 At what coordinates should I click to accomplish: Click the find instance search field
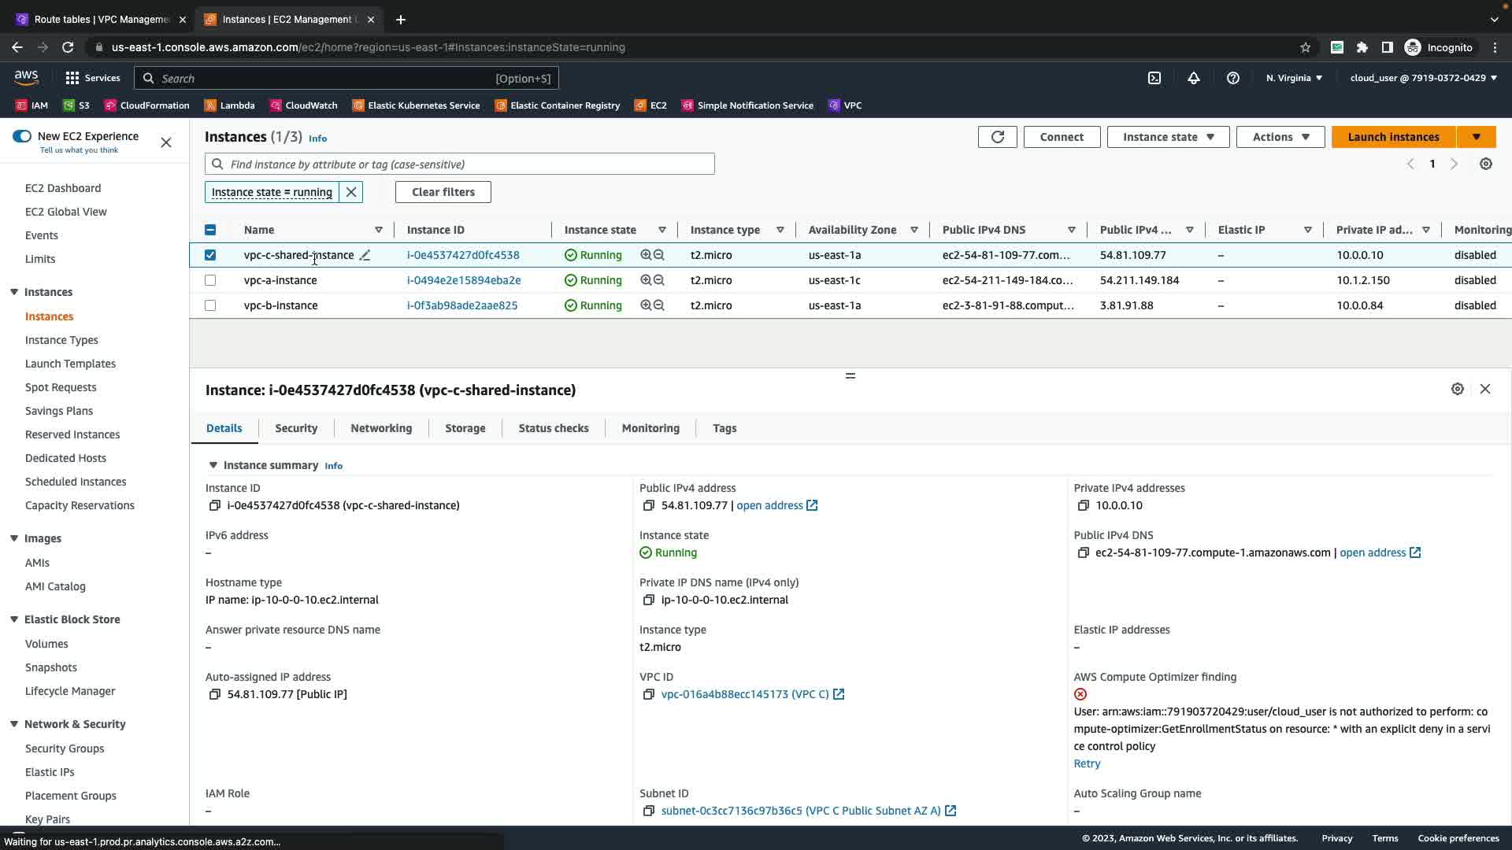[x=460, y=164]
